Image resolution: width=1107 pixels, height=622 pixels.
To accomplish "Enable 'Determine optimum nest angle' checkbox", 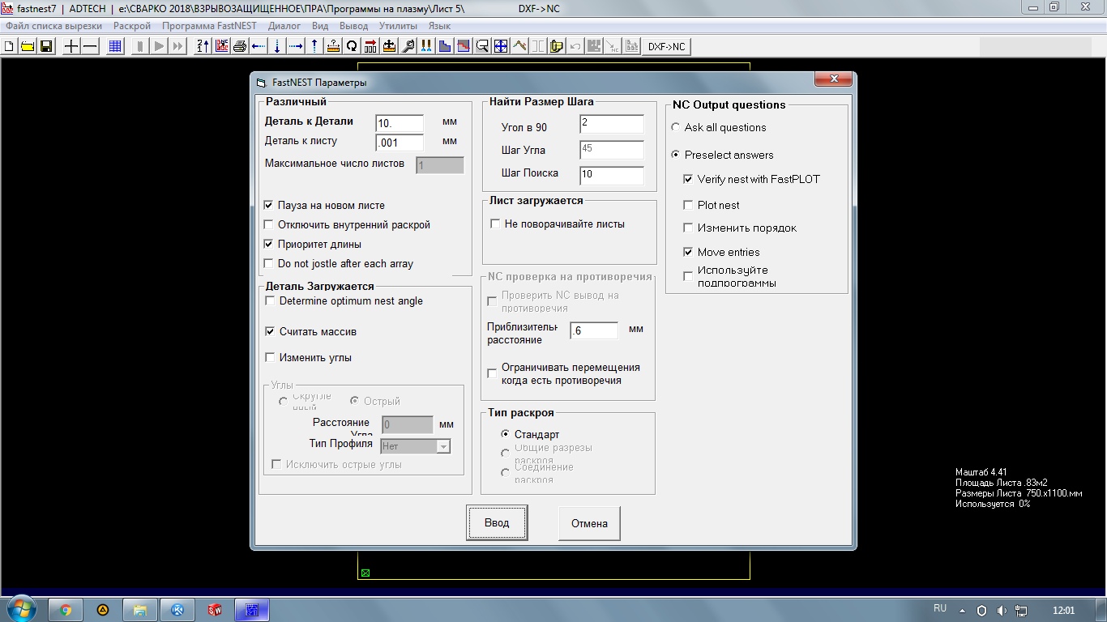I will (271, 301).
